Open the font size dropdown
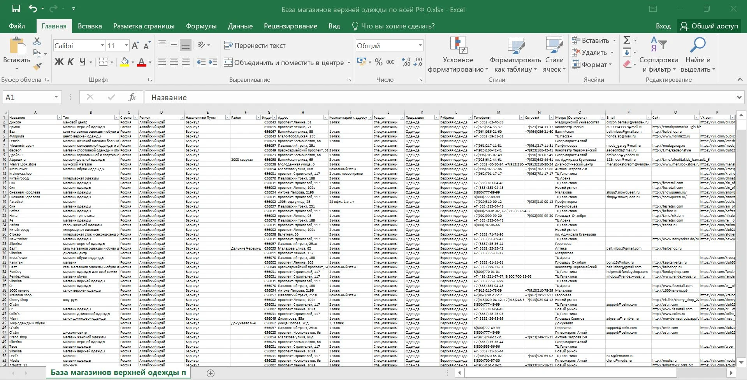This screenshot has height=380, width=747. pyautogui.click(x=126, y=46)
